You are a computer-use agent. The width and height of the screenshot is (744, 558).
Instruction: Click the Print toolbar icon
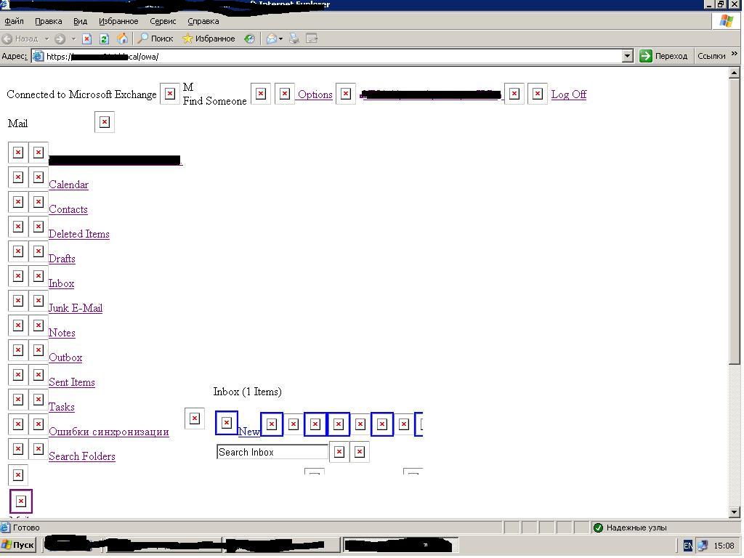pos(294,39)
